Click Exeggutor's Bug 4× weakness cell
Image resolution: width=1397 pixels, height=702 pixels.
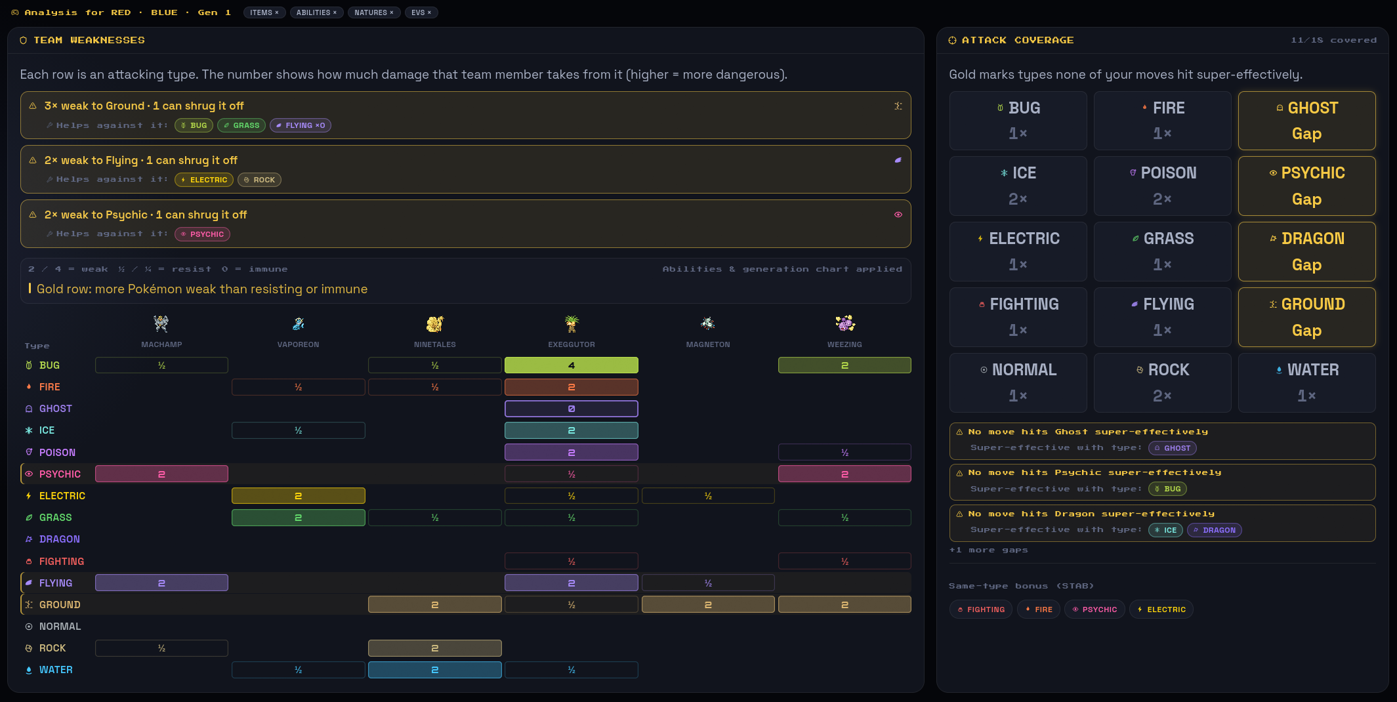click(x=572, y=365)
